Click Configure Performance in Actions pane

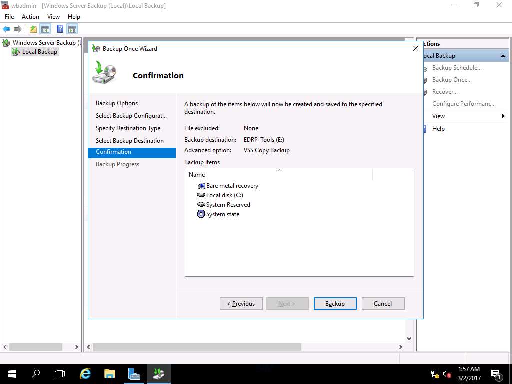(464, 104)
